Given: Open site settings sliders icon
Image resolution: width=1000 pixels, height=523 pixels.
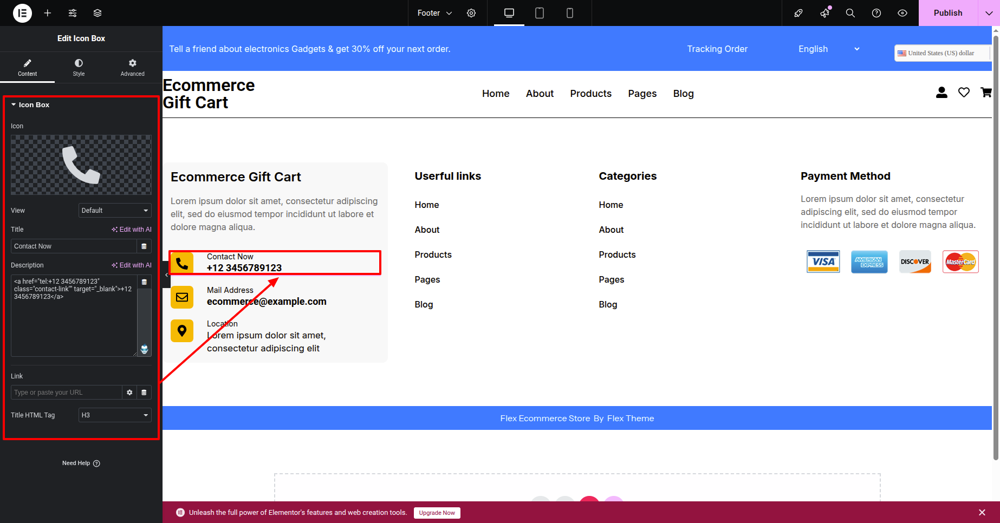Looking at the screenshot, I should pos(73,13).
